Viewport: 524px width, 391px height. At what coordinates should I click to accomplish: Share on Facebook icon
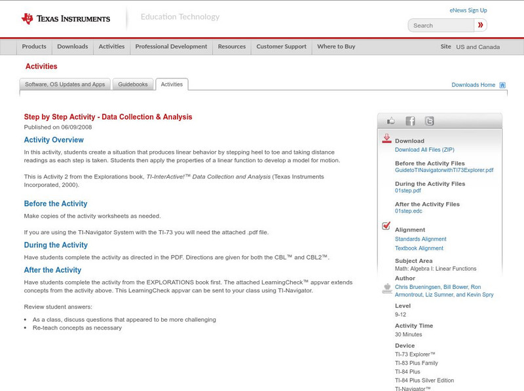(411, 121)
